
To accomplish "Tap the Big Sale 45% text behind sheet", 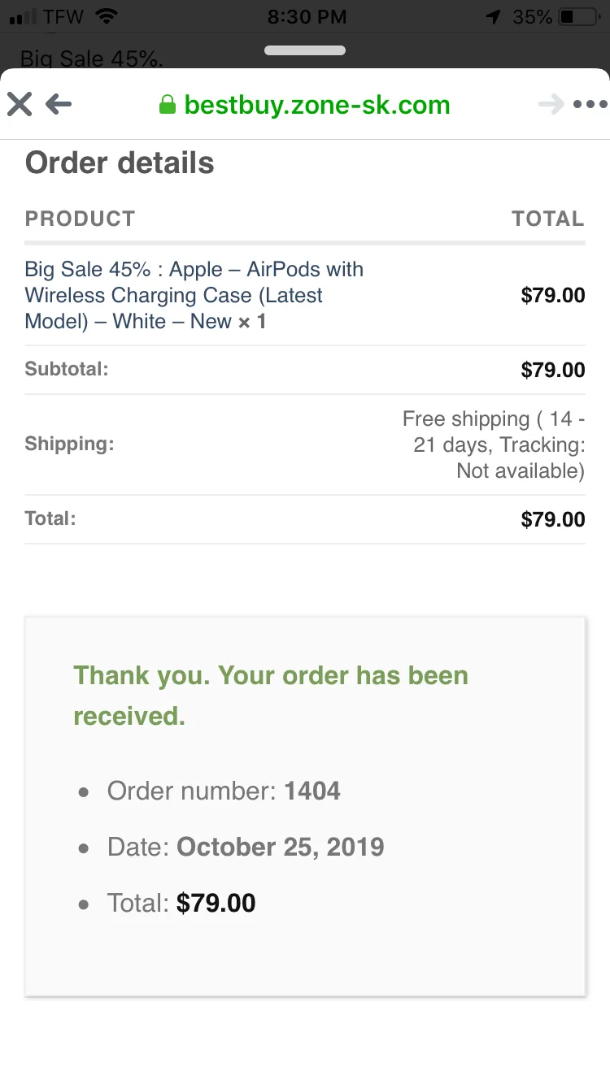I will tap(92, 59).
